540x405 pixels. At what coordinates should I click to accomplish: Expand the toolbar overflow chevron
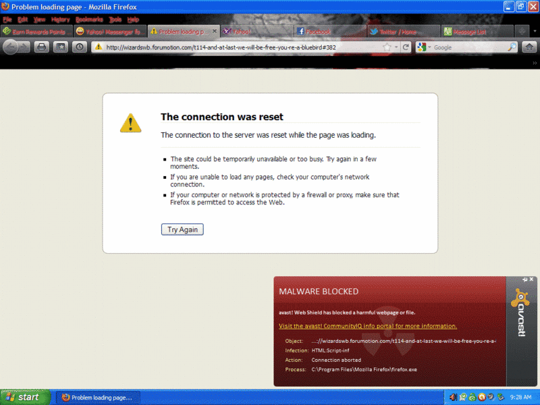[535, 63]
